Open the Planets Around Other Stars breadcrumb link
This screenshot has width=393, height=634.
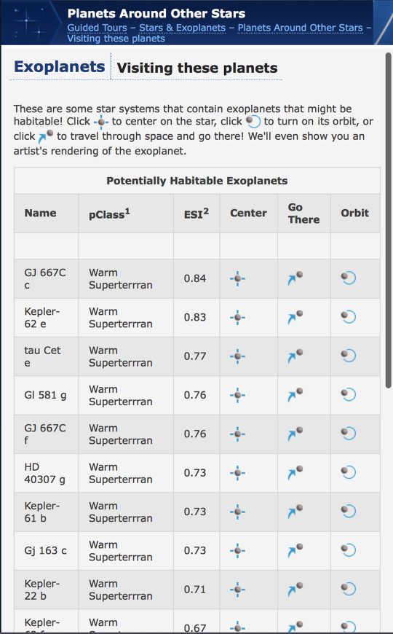click(x=300, y=28)
